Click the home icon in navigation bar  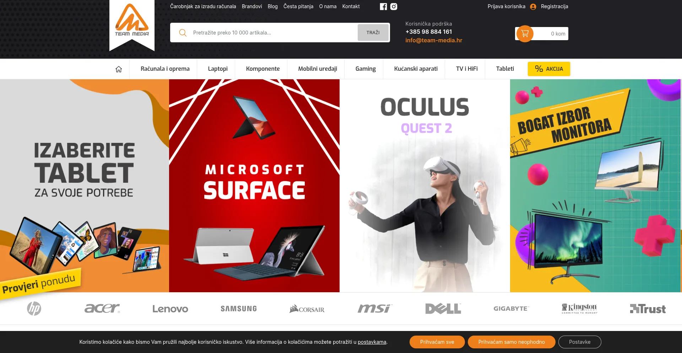point(119,69)
